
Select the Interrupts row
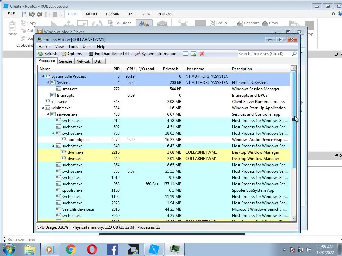click(164, 95)
